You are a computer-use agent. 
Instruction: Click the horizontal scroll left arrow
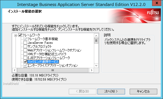pyautogui.click(x=14, y=70)
